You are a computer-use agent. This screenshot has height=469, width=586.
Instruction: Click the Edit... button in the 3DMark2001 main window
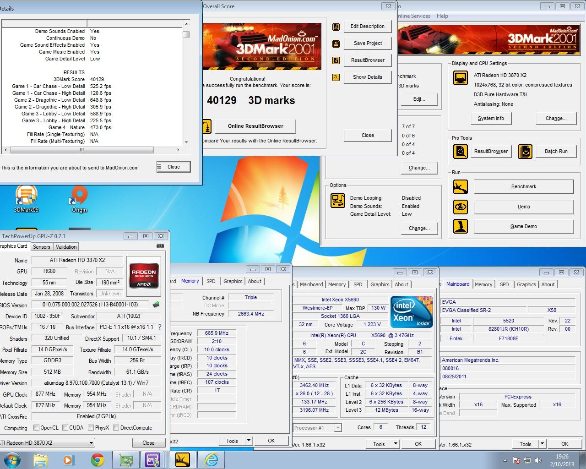pos(419,99)
